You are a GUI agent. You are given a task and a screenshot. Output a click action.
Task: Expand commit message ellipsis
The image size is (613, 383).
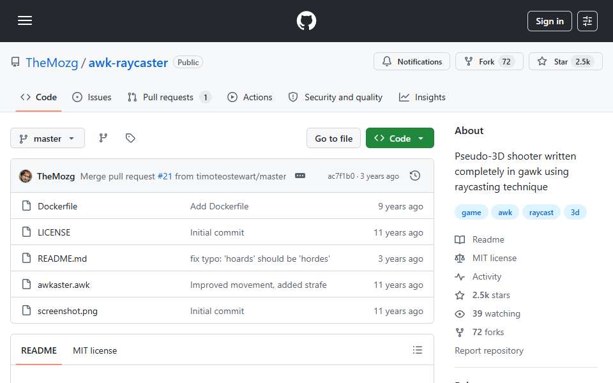point(300,176)
